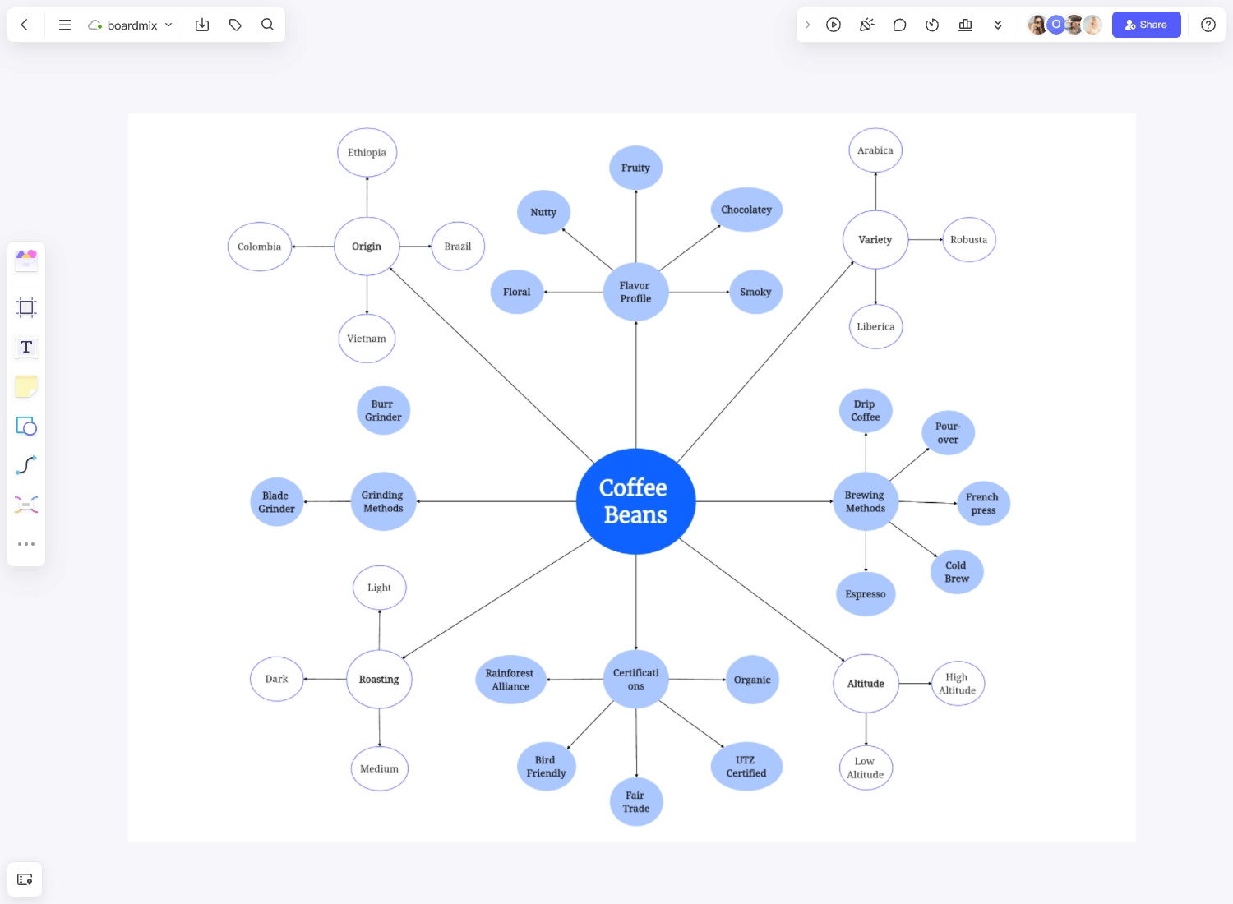The width and height of the screenshot is (1233, 904).
Task: Select the Connector line tool
Action: point(26,465)
